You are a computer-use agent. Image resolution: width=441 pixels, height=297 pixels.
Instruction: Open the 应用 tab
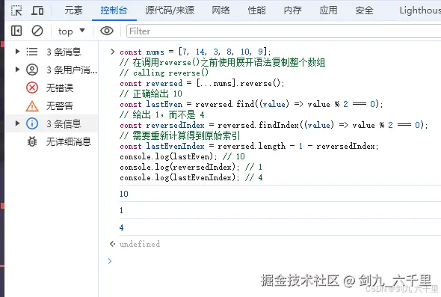pyautogui.click(x=328, y=10)
